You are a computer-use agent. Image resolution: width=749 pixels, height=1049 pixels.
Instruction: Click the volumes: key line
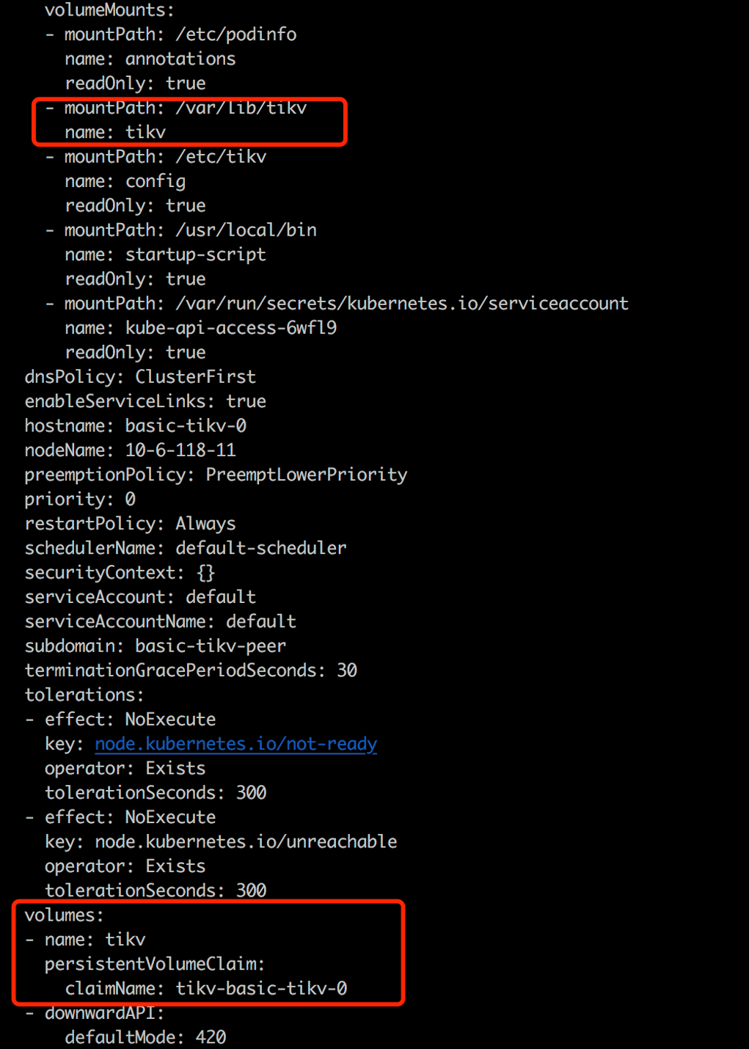[65, 915]
